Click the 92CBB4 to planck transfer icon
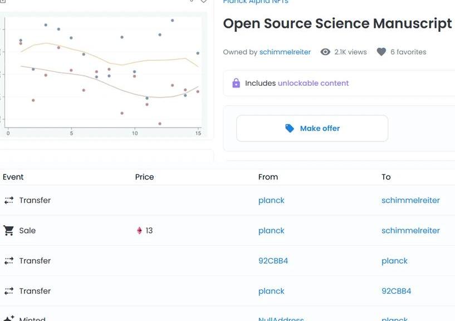Screen dimensions: 455x321 tap(8, 260)
